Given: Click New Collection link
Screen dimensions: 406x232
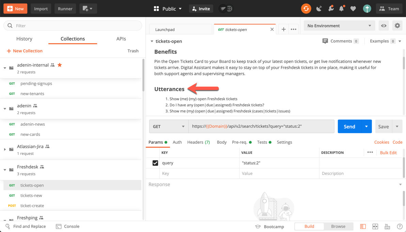Looking at the screenshot, I should pos(25,51).
